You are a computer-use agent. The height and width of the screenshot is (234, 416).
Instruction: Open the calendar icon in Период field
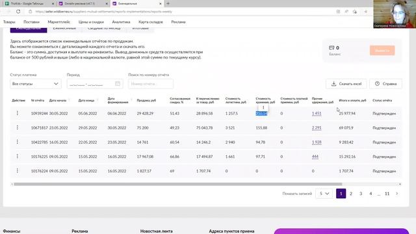point(118,84)
